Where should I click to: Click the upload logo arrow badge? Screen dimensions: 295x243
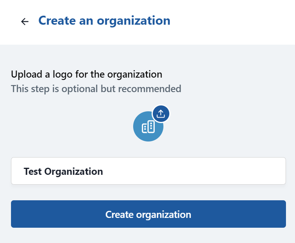tap(161, 114)
